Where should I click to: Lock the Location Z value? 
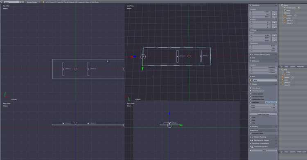point(275,17)
